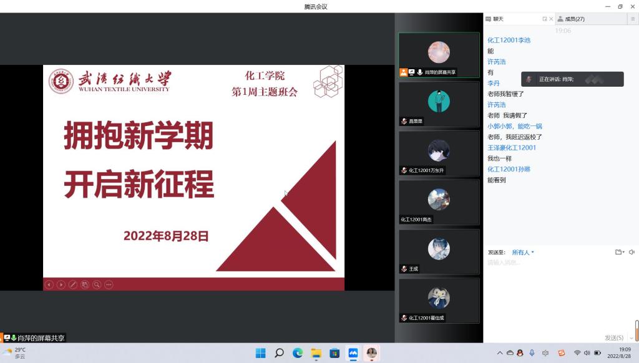Select the pen annotation tool on slide
This screenshot has height=363, width=639.
click(x=73, y=284)
